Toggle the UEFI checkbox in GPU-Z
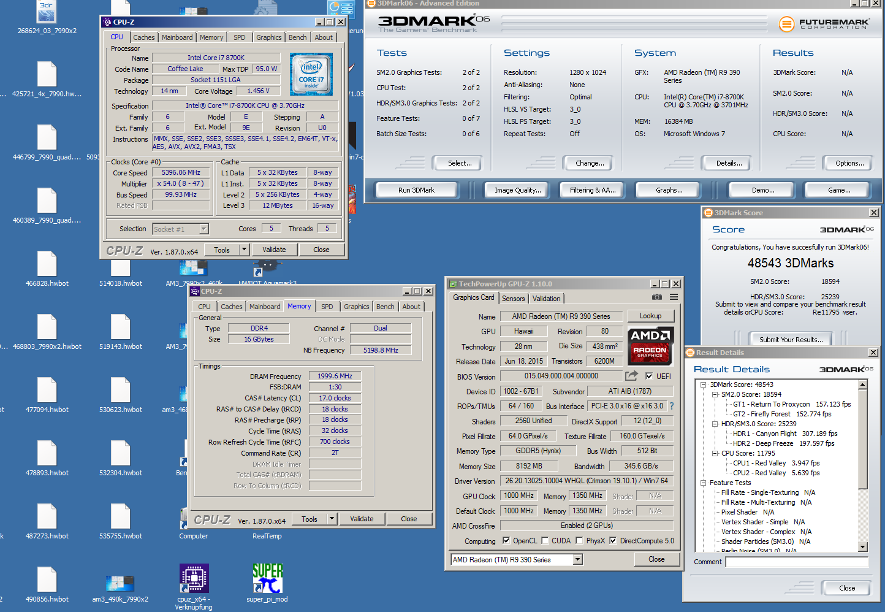Screen dimensions: 885x612 [649, 376]
